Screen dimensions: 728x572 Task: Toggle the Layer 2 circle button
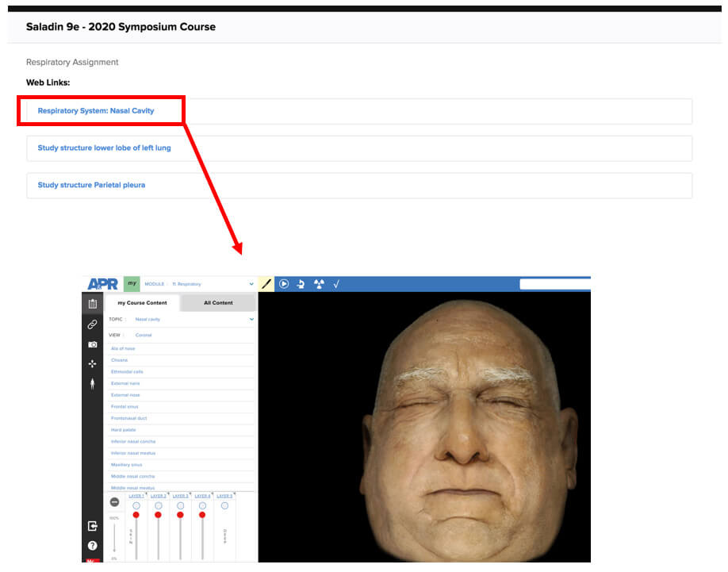point(159,505)
